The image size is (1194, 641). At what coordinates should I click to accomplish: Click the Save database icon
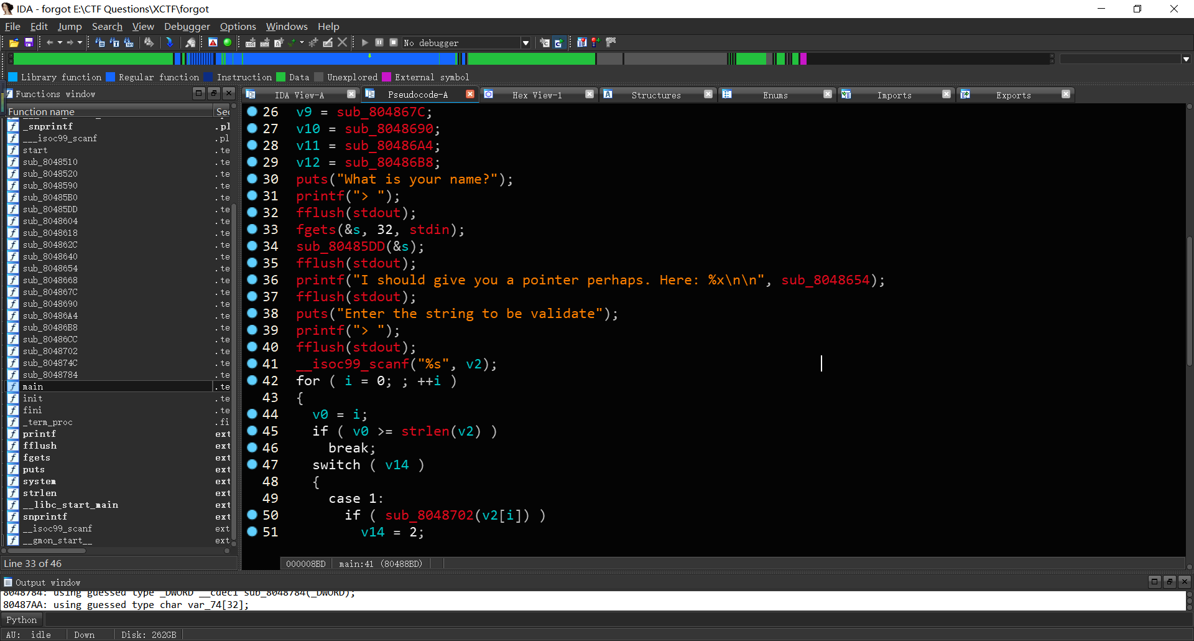[x=29, y=42]
